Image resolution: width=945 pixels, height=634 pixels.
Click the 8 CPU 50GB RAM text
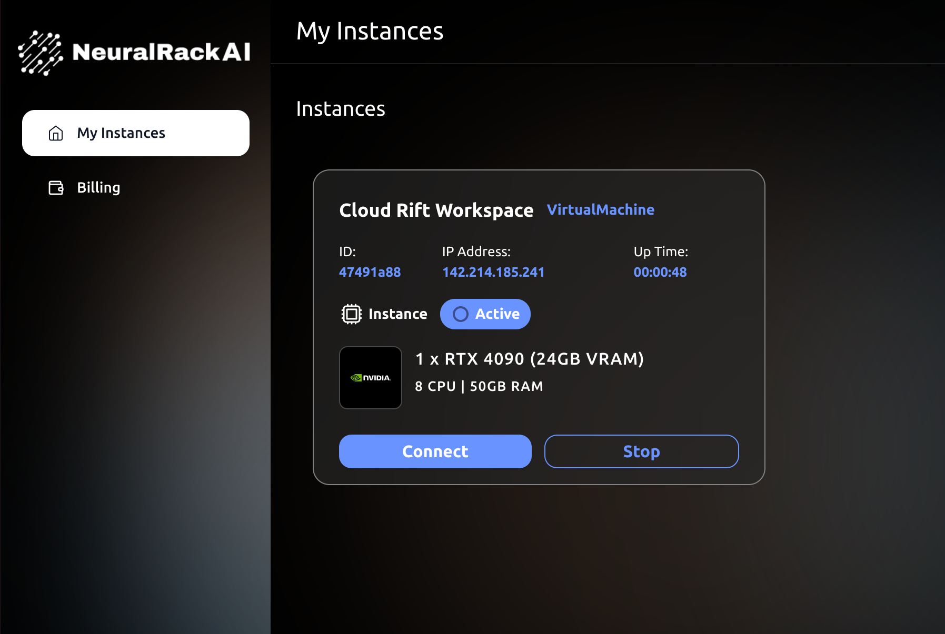point(479,386)
